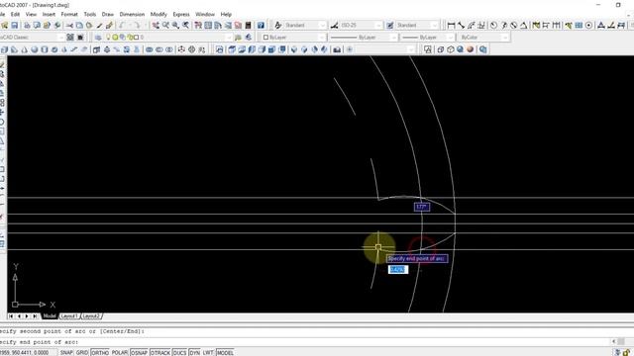Open the Modify menu

[158, 14]
